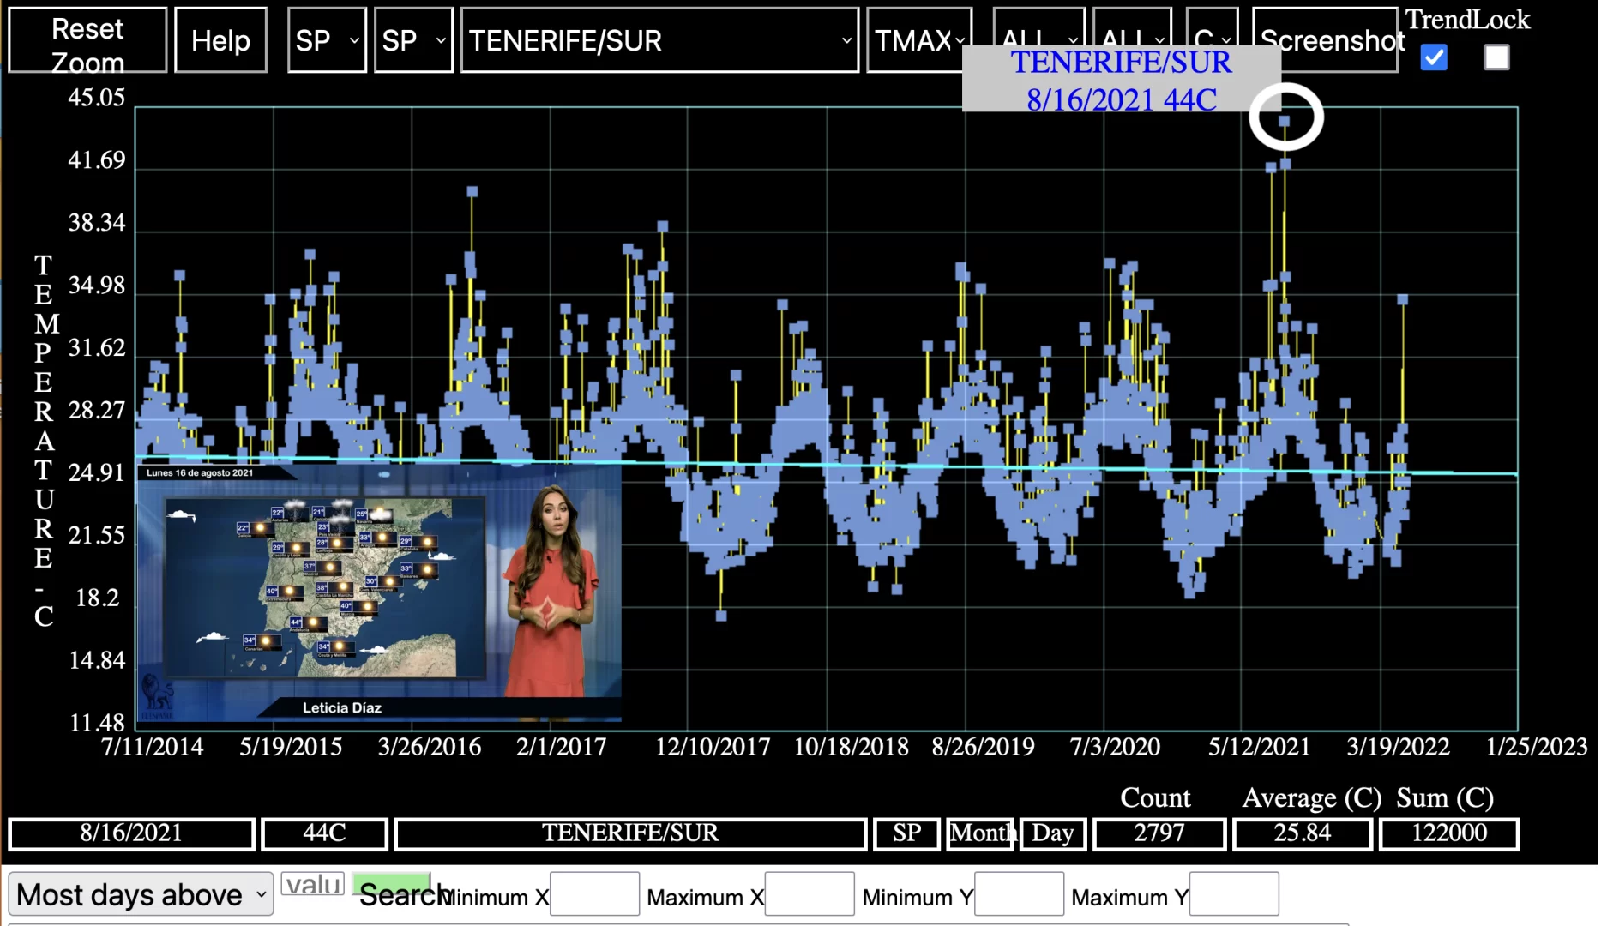Screen dimensions: 1601x926
Task: Click the circled 44C data point
Action: [1284, 121]
